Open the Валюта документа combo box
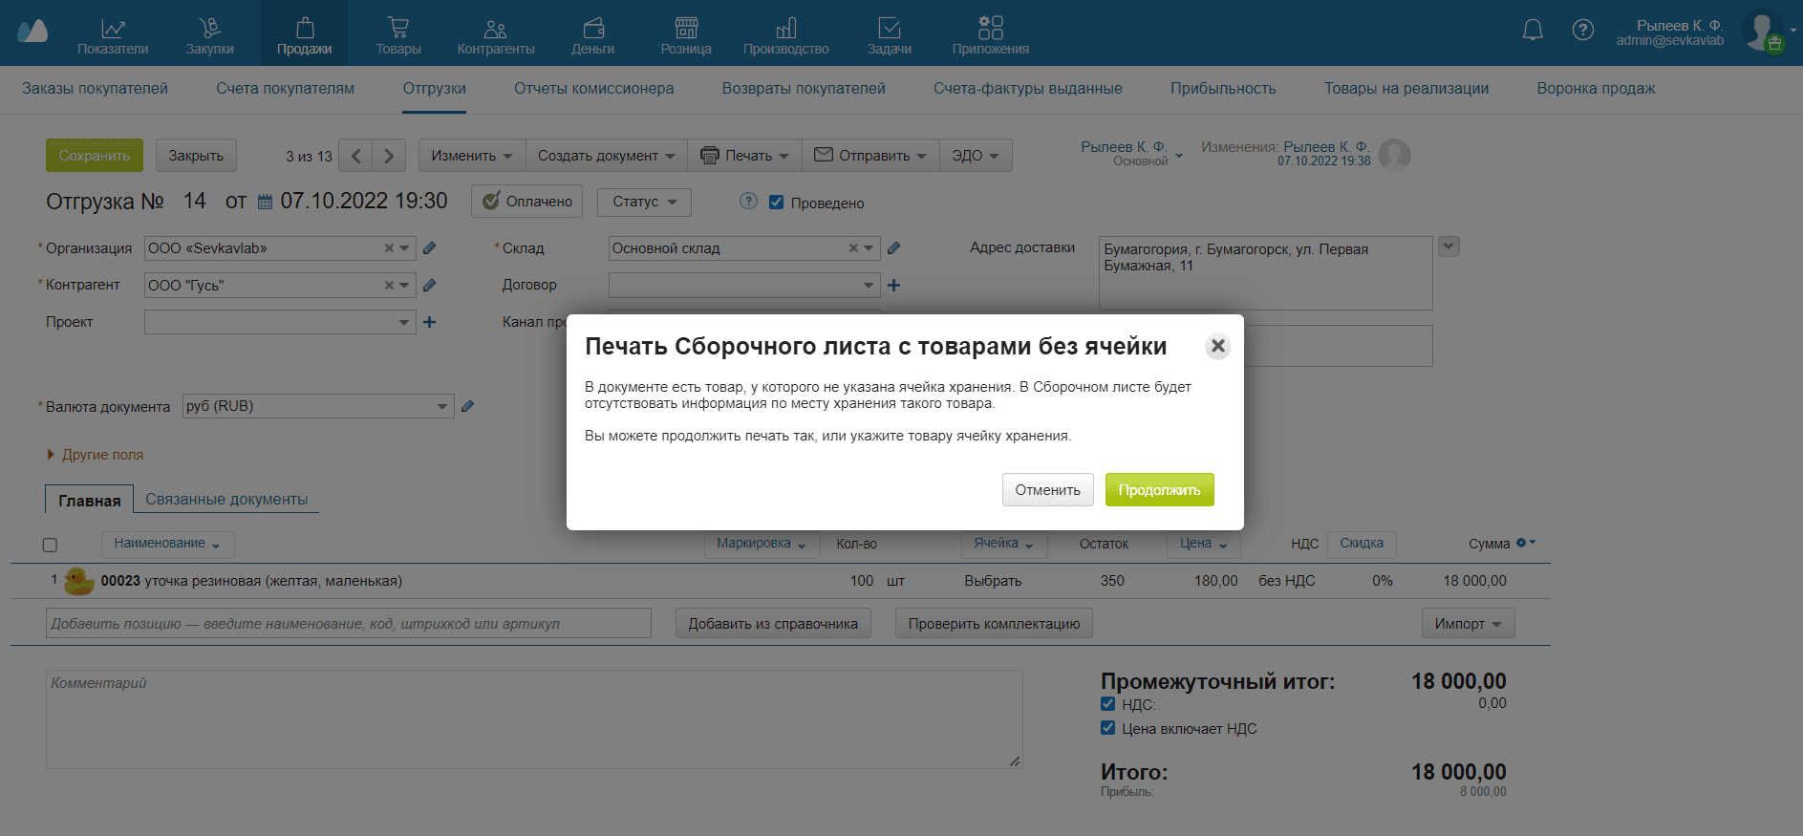This screenshot has width=1803, height=836. (318, 406)
